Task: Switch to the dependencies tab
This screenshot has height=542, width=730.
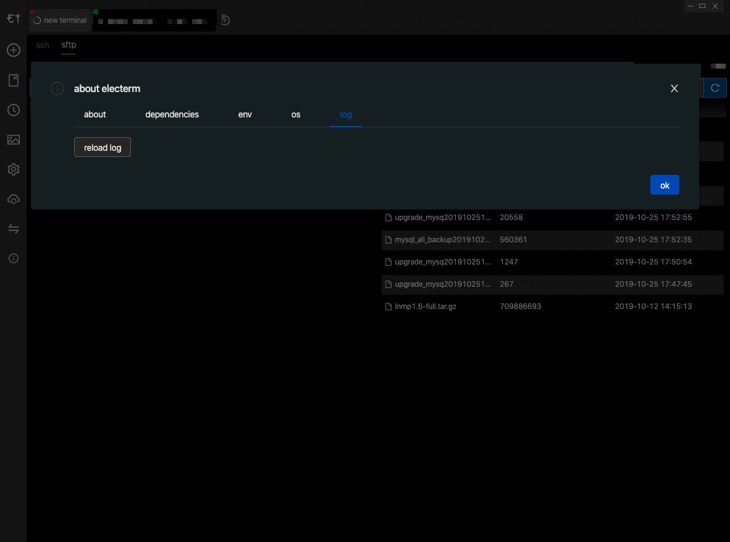Action: (172, 115)
